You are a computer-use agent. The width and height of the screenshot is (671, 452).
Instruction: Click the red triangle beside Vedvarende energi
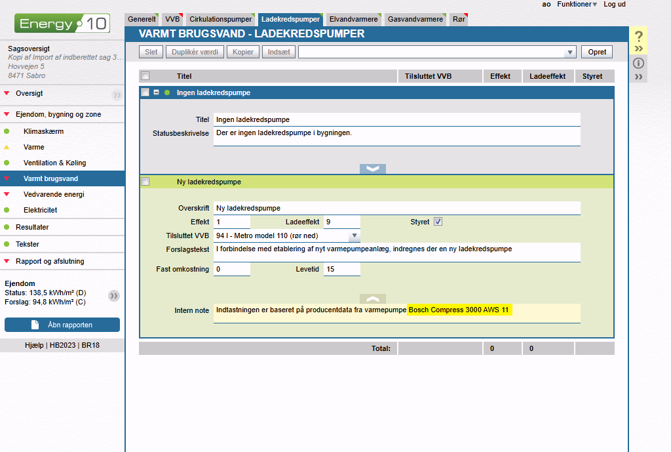[7, 194]
